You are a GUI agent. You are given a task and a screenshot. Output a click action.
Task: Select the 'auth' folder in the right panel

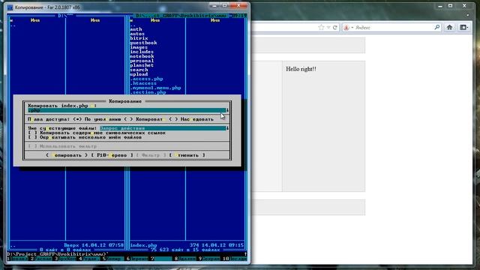coord(136,29)
